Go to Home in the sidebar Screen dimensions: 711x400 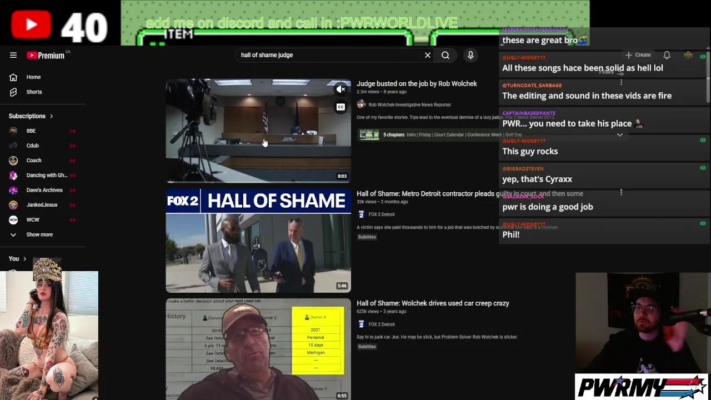pos(33,77)
